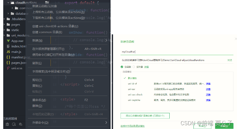
Task: Click the 浏览 browse link
Action: tap(230, 60)
